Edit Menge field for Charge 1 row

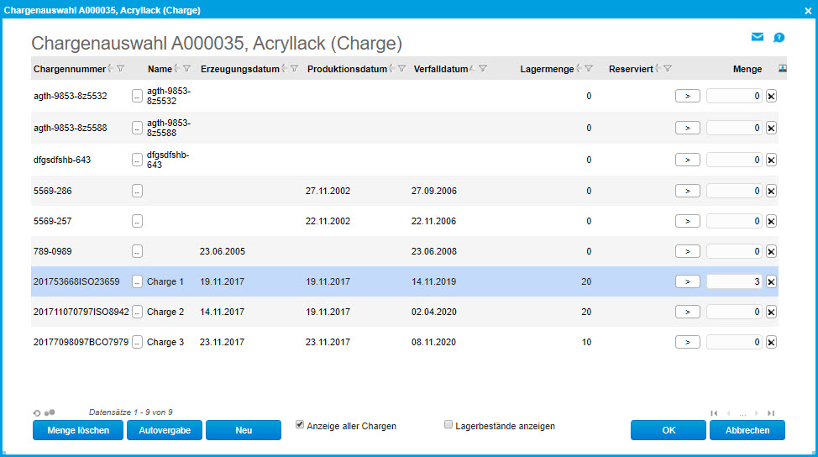(x=734, y=281)
